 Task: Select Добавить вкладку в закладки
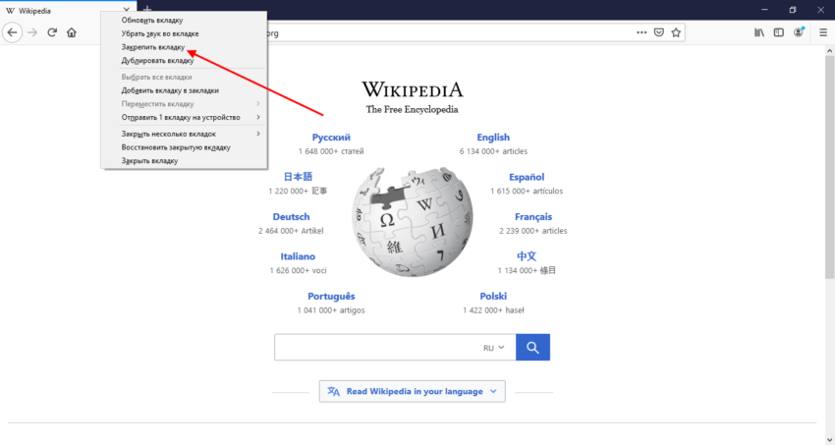click(184, 90)
